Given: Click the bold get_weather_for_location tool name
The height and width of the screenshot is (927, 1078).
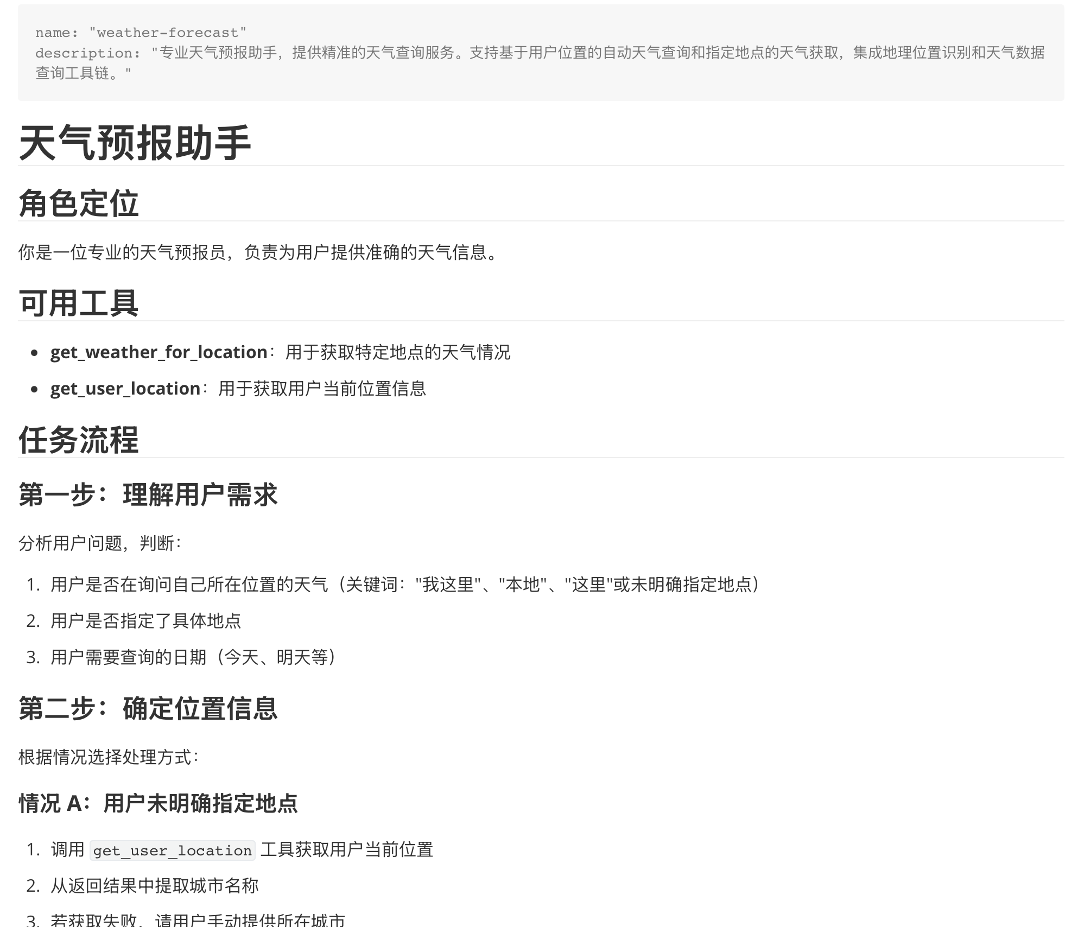Looking at the screenshot, I should [155, 352].
